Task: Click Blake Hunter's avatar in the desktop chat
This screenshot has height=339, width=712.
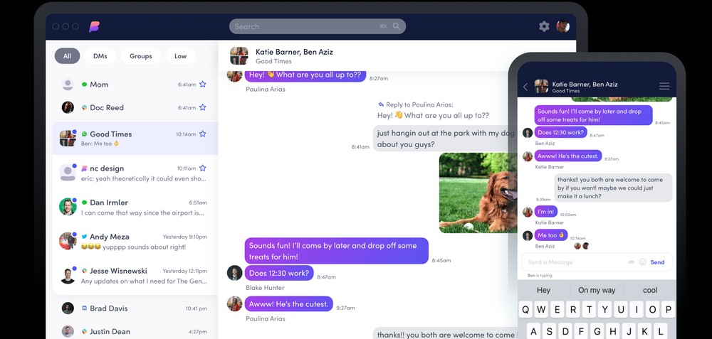Action: (x=235, y=273)
